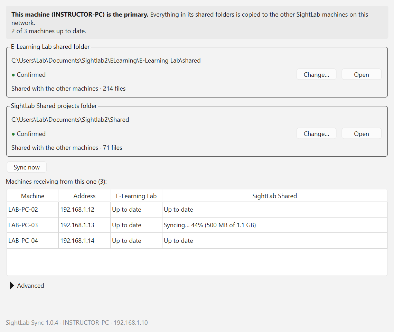The width and height of the screenshot is (394, 332).
Task: Click LAB-PC-04's E-Learning Lab 'Up to date' cell
Action: click(x=136, y=241)
